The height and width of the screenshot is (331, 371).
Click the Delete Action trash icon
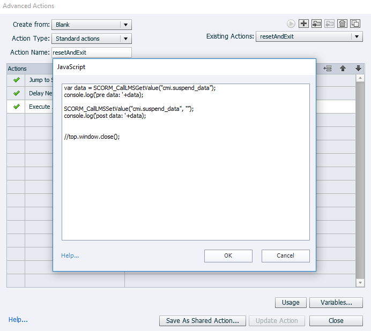click(x=342, y=24)
